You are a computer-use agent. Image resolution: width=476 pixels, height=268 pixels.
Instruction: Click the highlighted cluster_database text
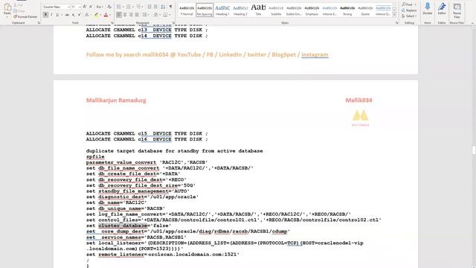coord(123,226)
